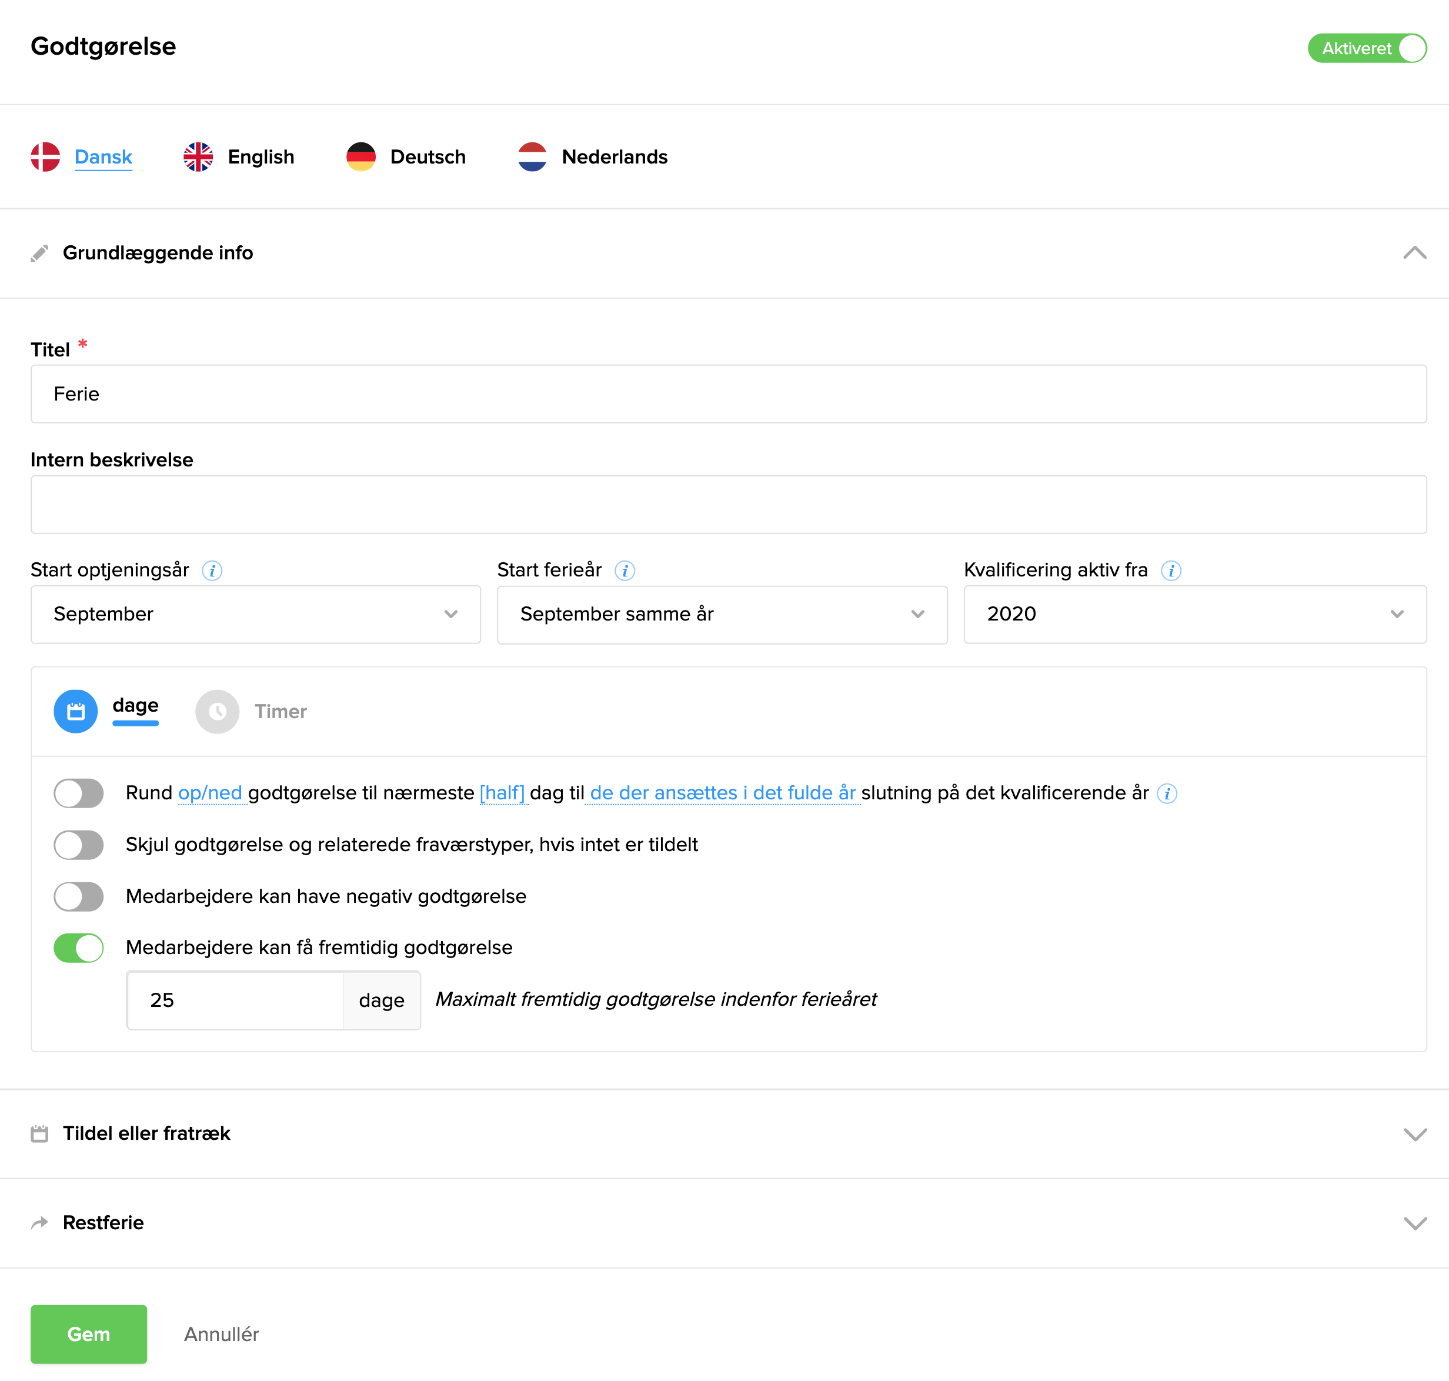Click the Danish flag icon
Image resolution: width=1449 pixels, height=1381 pixels.
[45, 157]
